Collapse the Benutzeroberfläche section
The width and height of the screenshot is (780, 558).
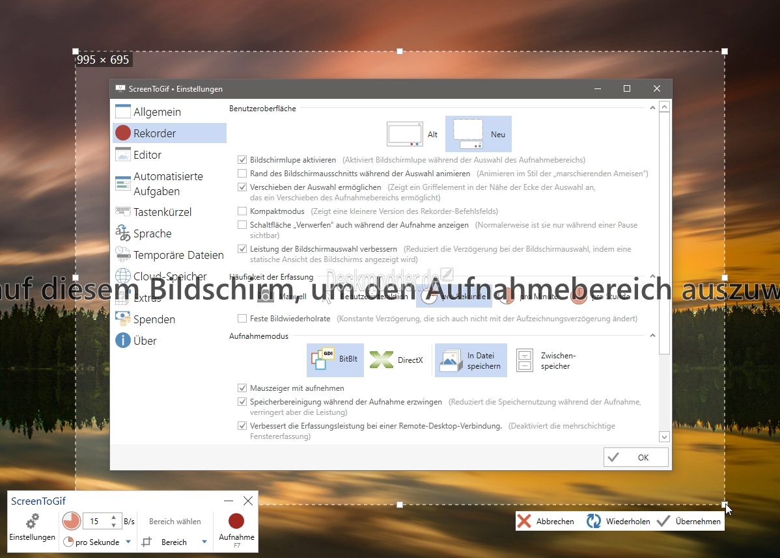pos(652,109)
